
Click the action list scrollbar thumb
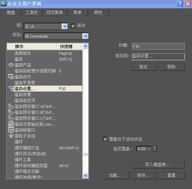point(85,154)
